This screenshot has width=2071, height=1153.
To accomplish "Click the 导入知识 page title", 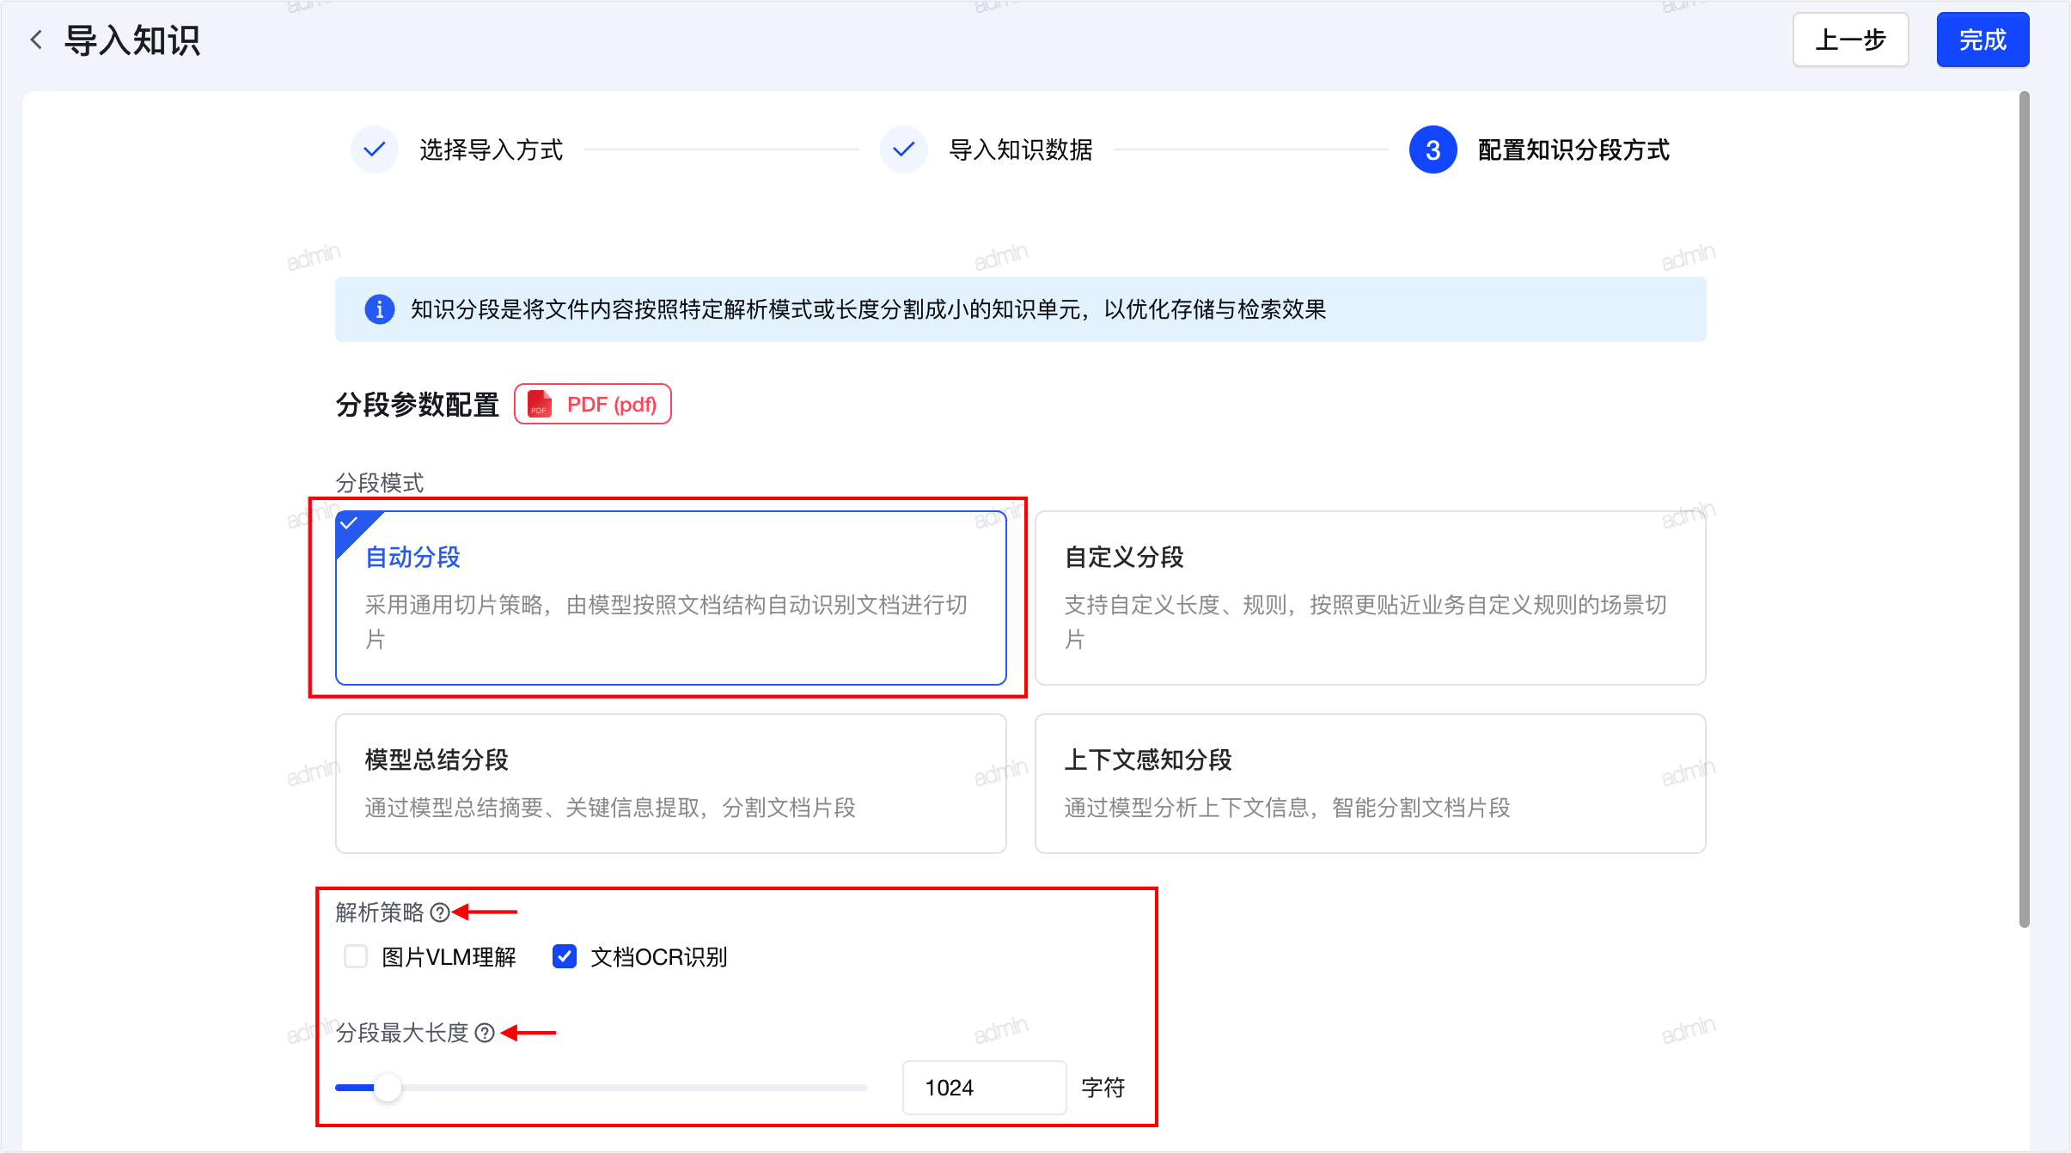I will click(132, 40).
